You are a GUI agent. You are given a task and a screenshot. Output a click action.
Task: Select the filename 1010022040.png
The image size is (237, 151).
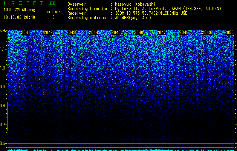click(20, 10)
